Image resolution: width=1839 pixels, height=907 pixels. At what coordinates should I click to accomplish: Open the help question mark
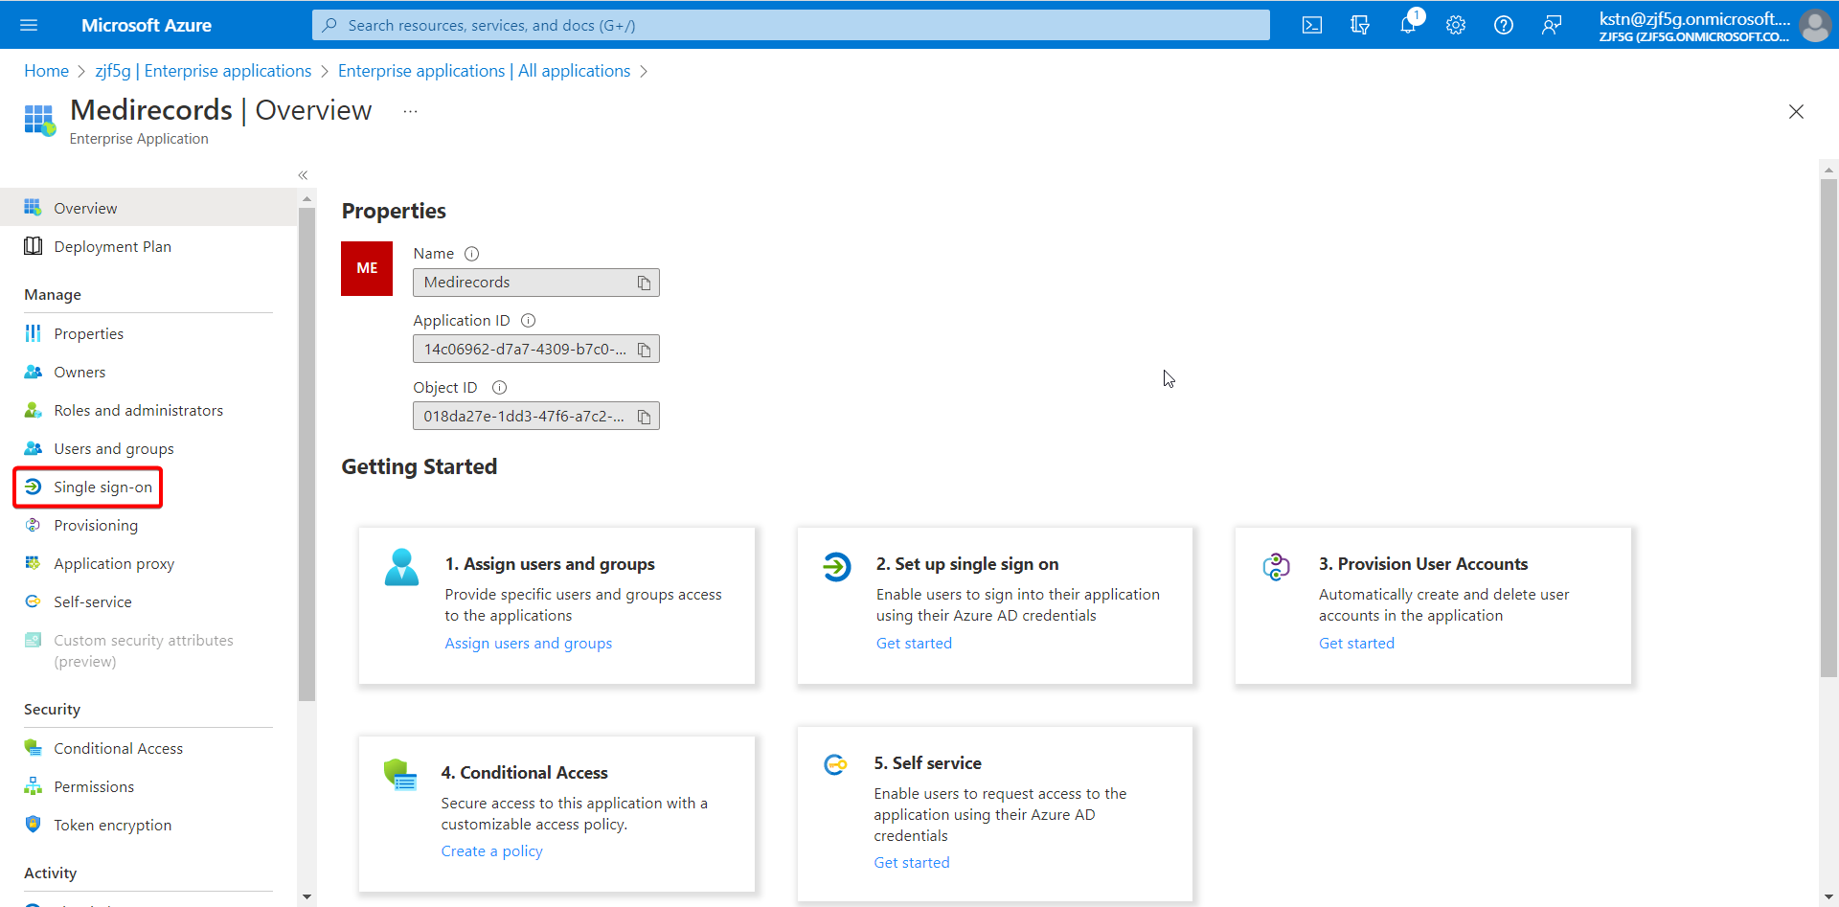(1504, 25)
